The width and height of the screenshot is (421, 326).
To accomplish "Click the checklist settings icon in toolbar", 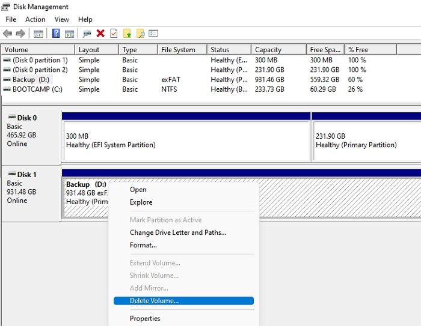I will 153,34.
